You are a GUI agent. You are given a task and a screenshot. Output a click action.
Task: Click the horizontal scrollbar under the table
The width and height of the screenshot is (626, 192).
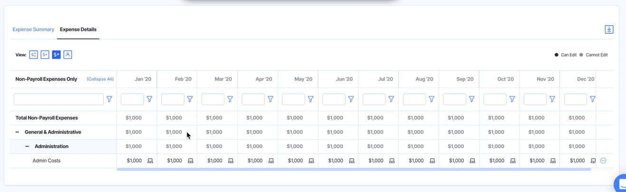pos(354,169)
